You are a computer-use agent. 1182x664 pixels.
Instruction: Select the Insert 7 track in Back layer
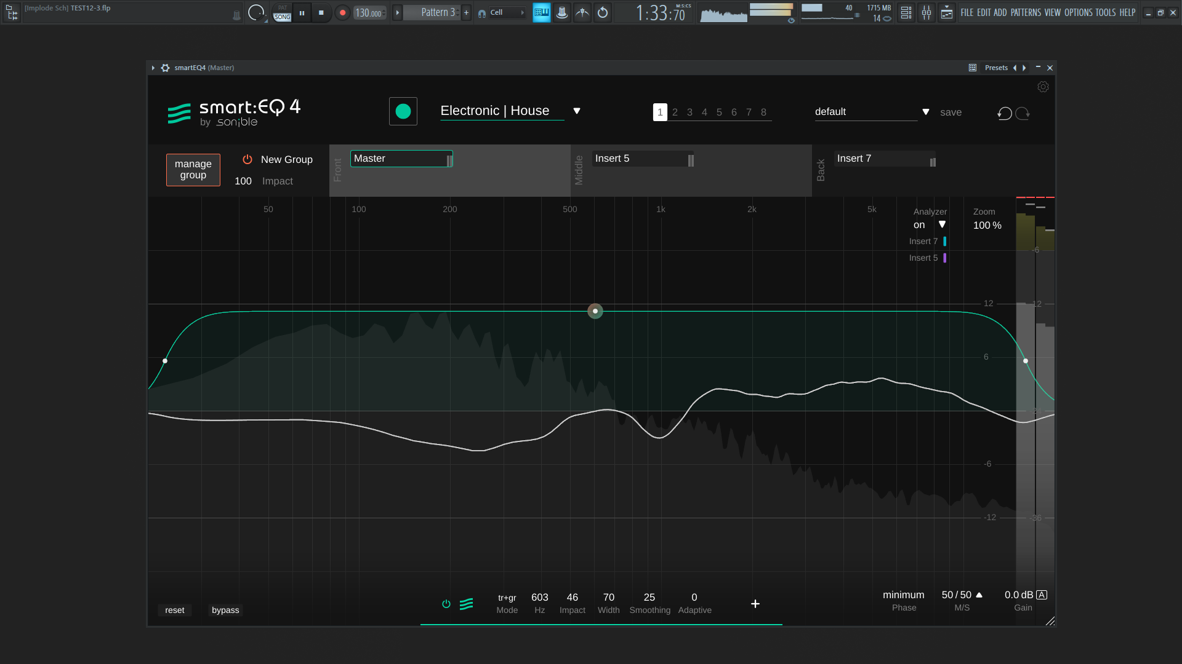tap(885, 159)
